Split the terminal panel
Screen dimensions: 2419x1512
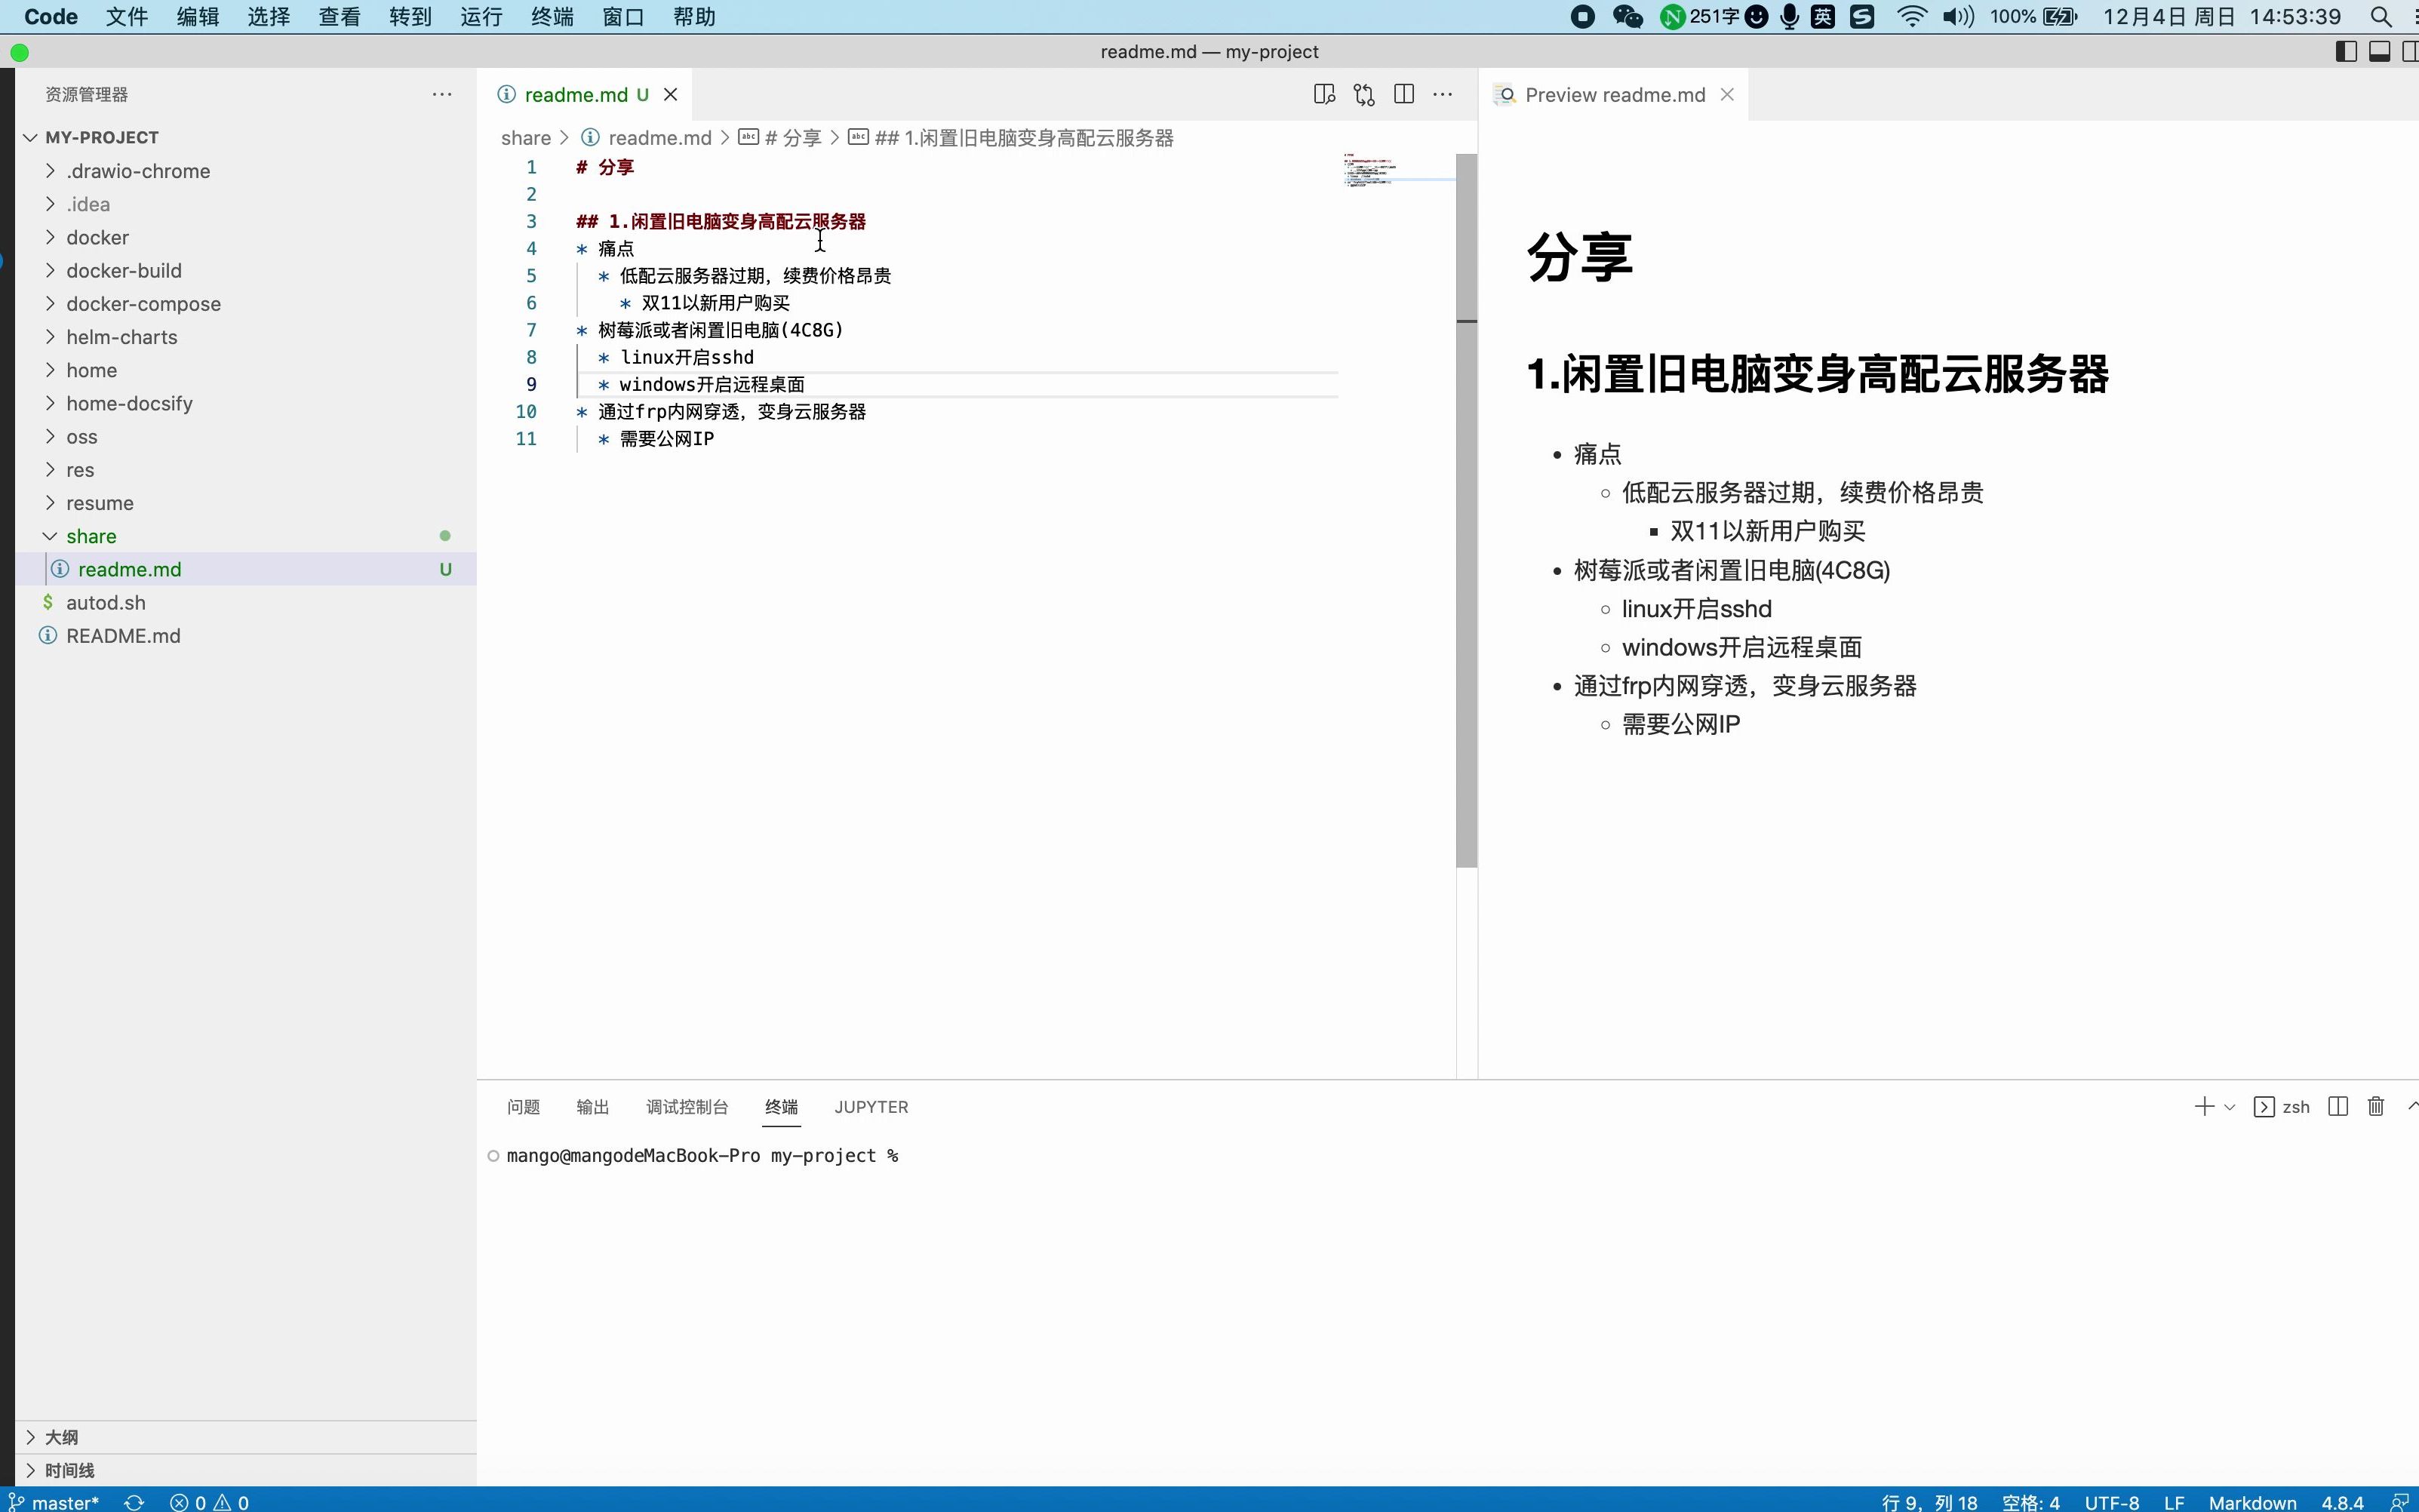coord(2338,1106)
